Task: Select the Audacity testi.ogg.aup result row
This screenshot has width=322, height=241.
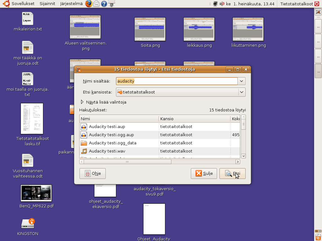Action: click(160, 135)
